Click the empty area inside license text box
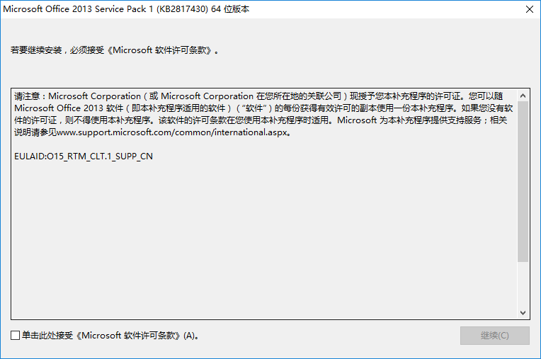This screenshot has height=359, width=541. point(264,238)
